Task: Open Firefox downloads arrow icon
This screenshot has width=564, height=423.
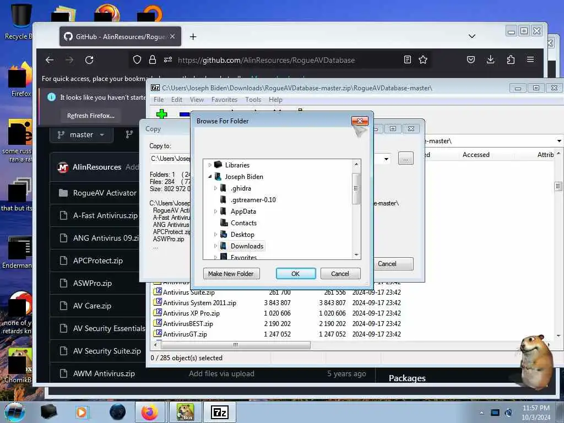Action: (491, 59)
